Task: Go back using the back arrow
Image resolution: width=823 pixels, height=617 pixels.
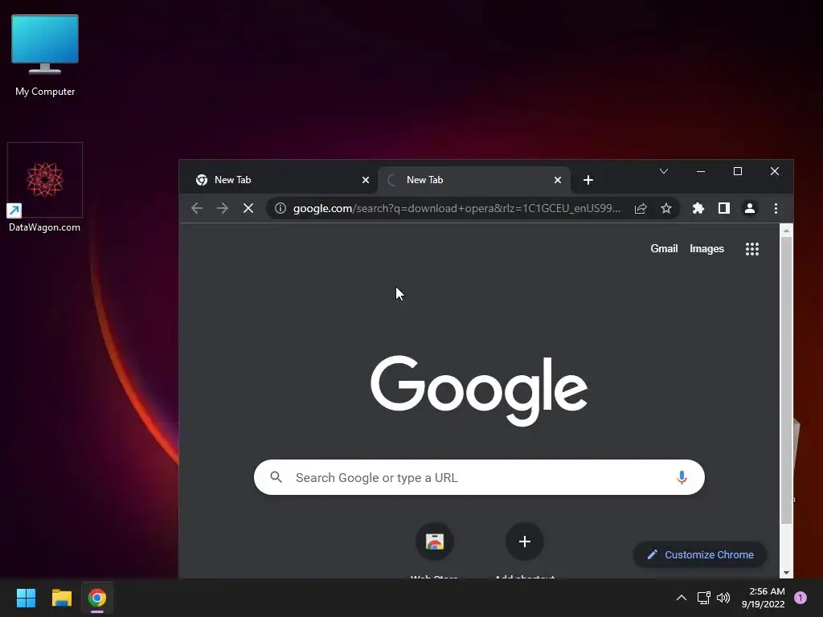Action: pos(197,208)
